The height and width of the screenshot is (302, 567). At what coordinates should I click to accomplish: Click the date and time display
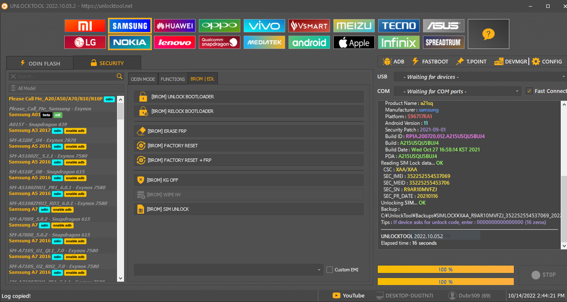(x=536, y=295)
